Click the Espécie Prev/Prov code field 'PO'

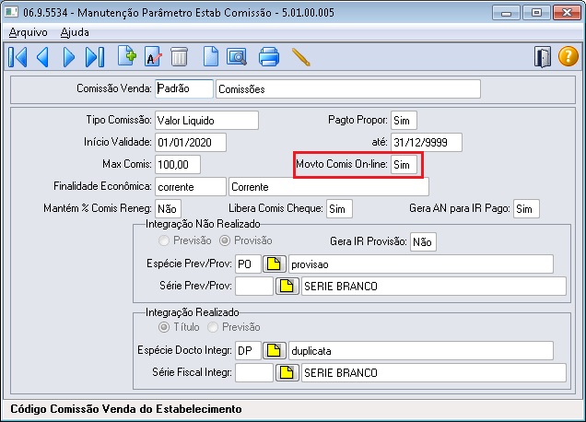[x=248, y=264]
